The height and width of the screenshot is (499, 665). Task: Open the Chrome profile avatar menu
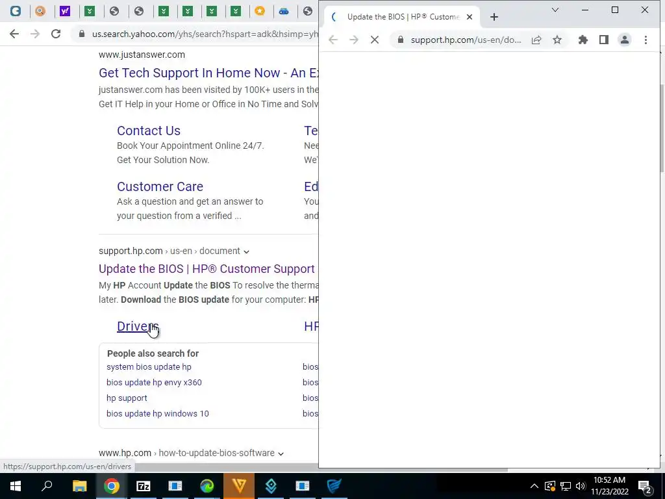tap(625, 40)
